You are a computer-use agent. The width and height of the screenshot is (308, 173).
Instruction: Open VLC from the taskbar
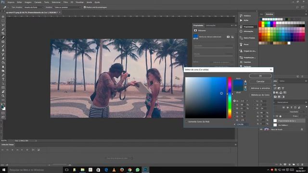click(x=114, y=170)
